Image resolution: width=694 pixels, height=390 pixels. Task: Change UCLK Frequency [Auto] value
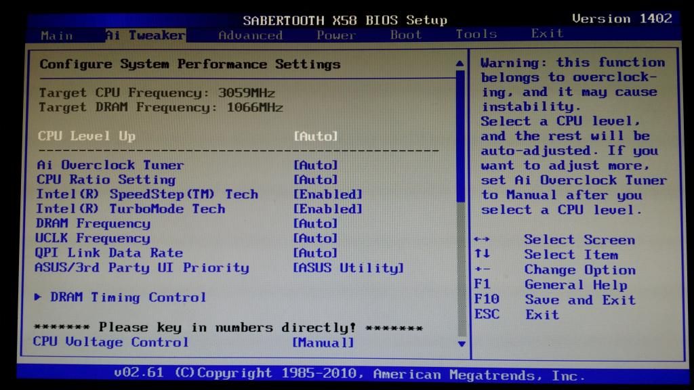(316, 238)
